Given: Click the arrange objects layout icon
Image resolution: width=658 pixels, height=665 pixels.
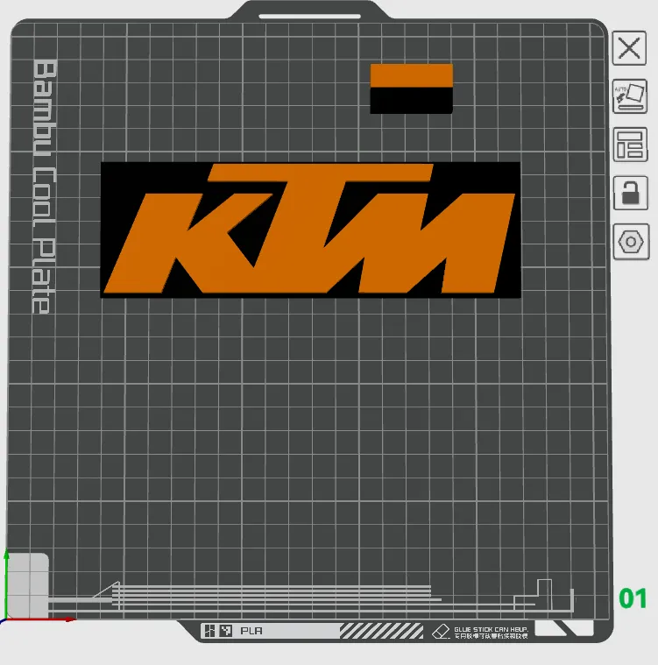Looking at the screenshot, I should coord(630,145).
